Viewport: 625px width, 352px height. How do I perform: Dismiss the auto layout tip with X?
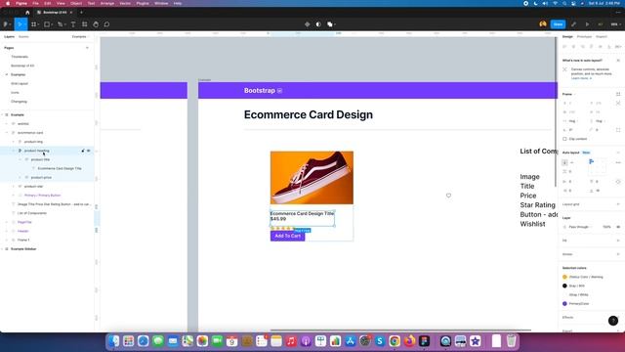coord(618,61)
